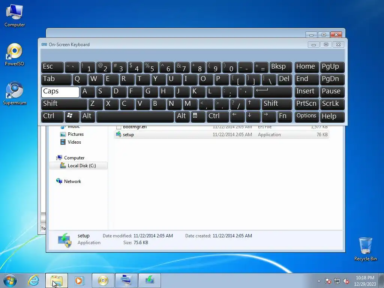Switch to PowerISO in the taskbar
Viewport: 384px width, 288px height.
(x=103, y=280)
